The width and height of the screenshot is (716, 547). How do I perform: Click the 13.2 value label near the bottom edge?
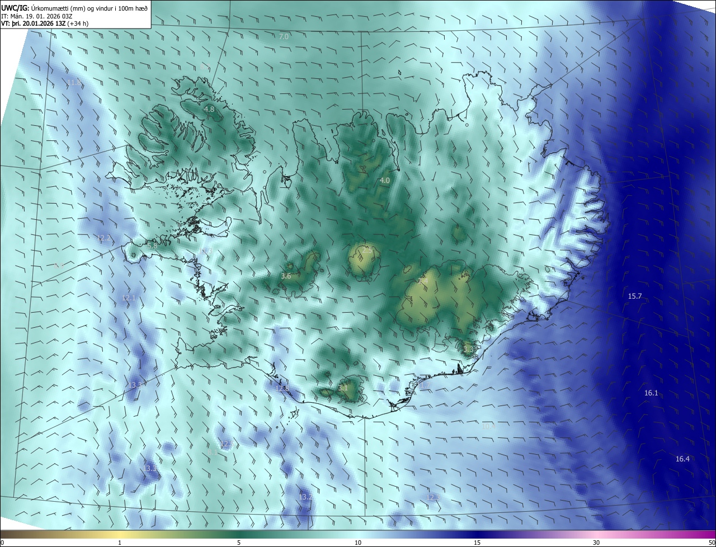click(305, 497)
